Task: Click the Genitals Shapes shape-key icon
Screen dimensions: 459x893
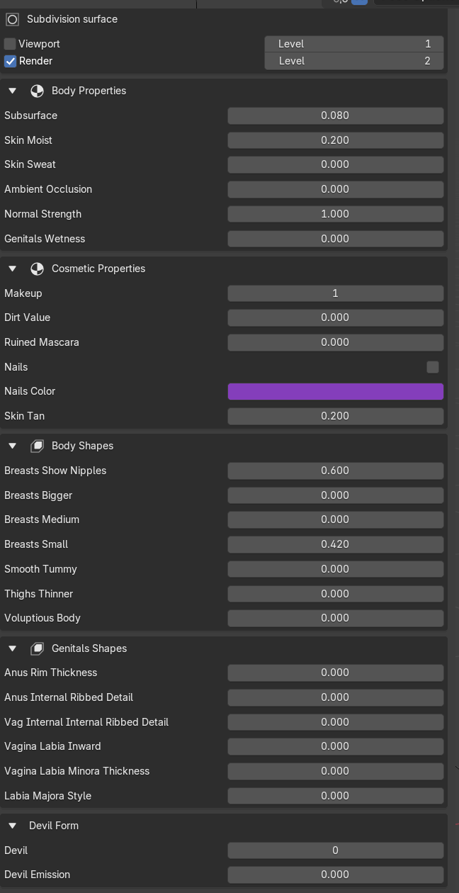Action: pyautogui.click(x=37, y=648)
